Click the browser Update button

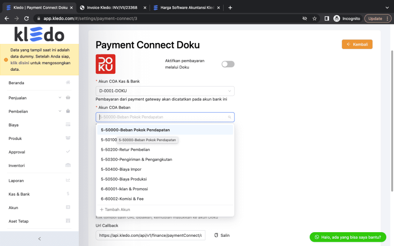click(378, 18)
